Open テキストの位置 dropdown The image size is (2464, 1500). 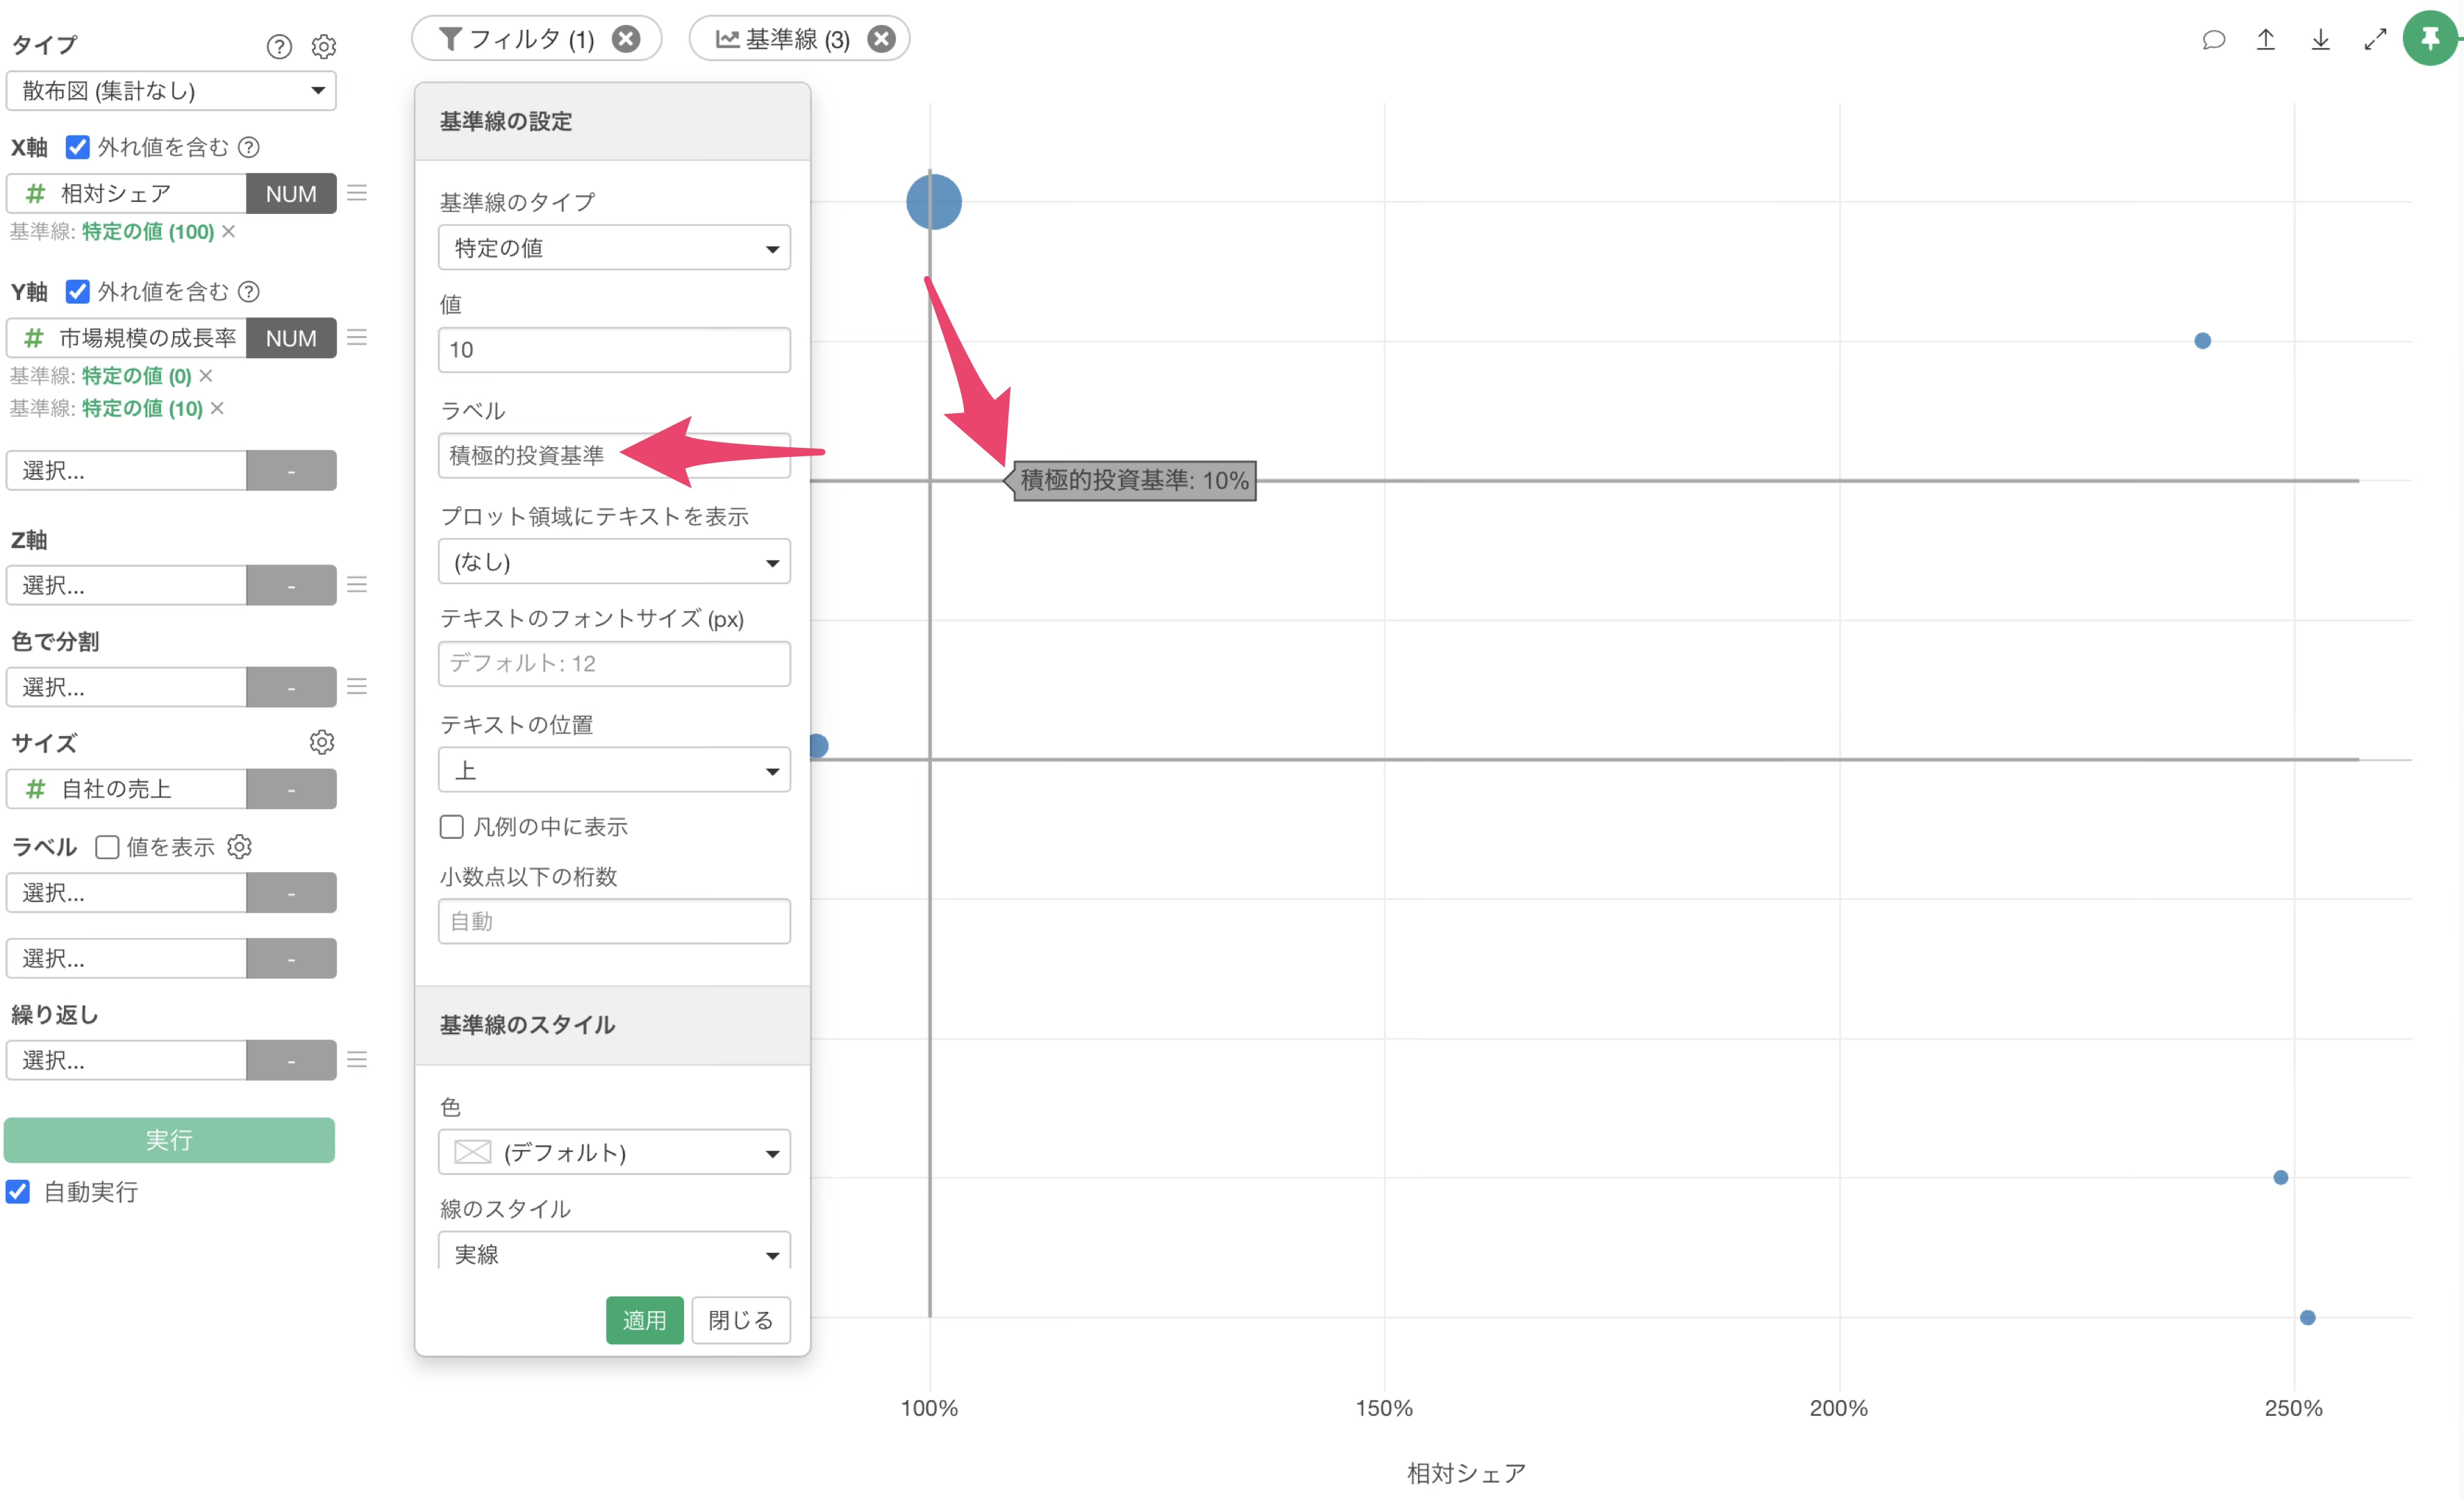click(x=614, y=770)
